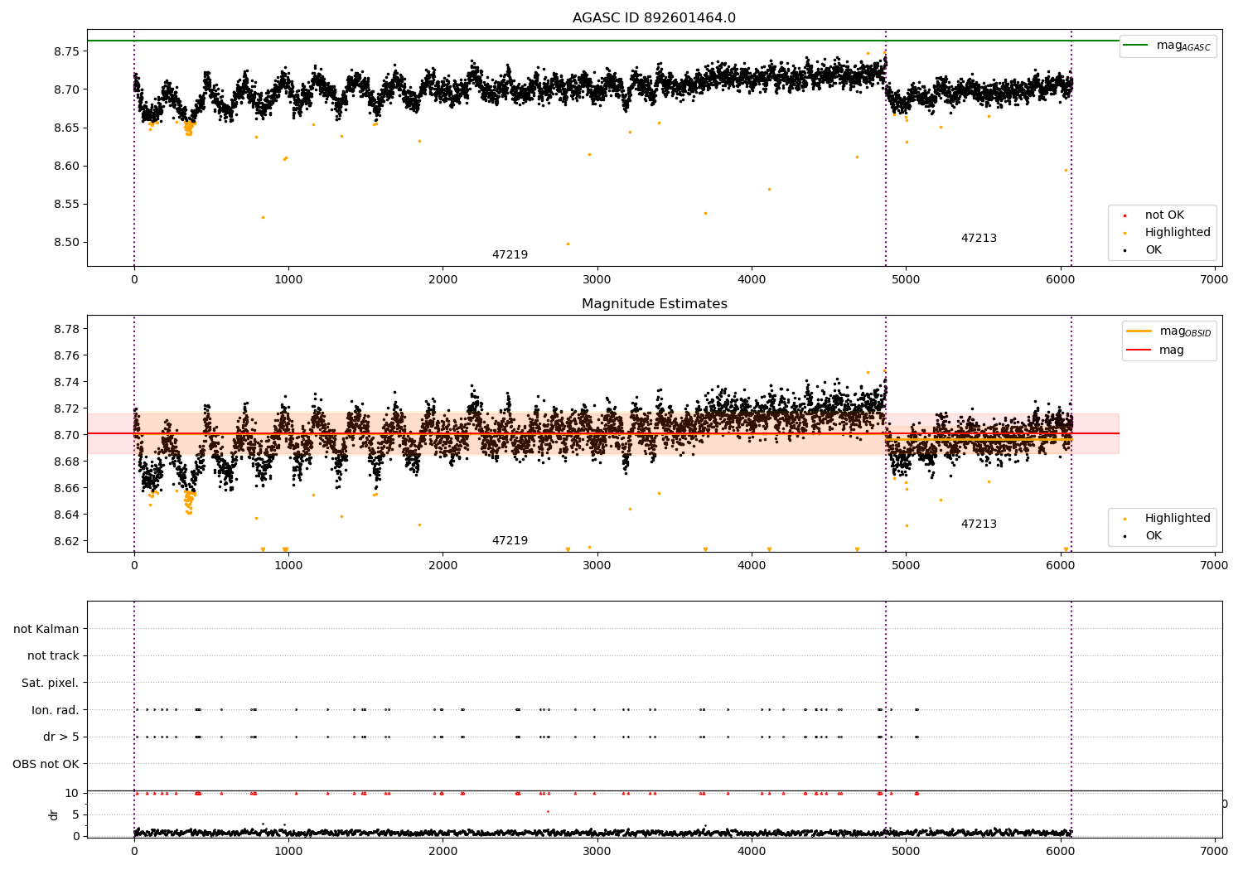
Task: Click the 8.62 y-tick in middle plot
Action: (66, 541)
